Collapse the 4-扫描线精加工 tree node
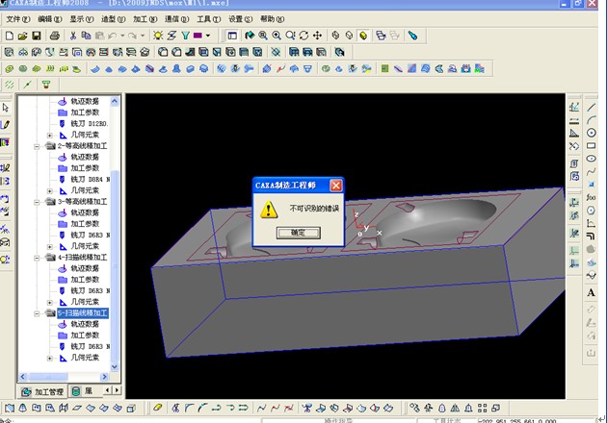The width and height of the screenshot is (607, 423). pyautogui.click(x=37, y=258)
